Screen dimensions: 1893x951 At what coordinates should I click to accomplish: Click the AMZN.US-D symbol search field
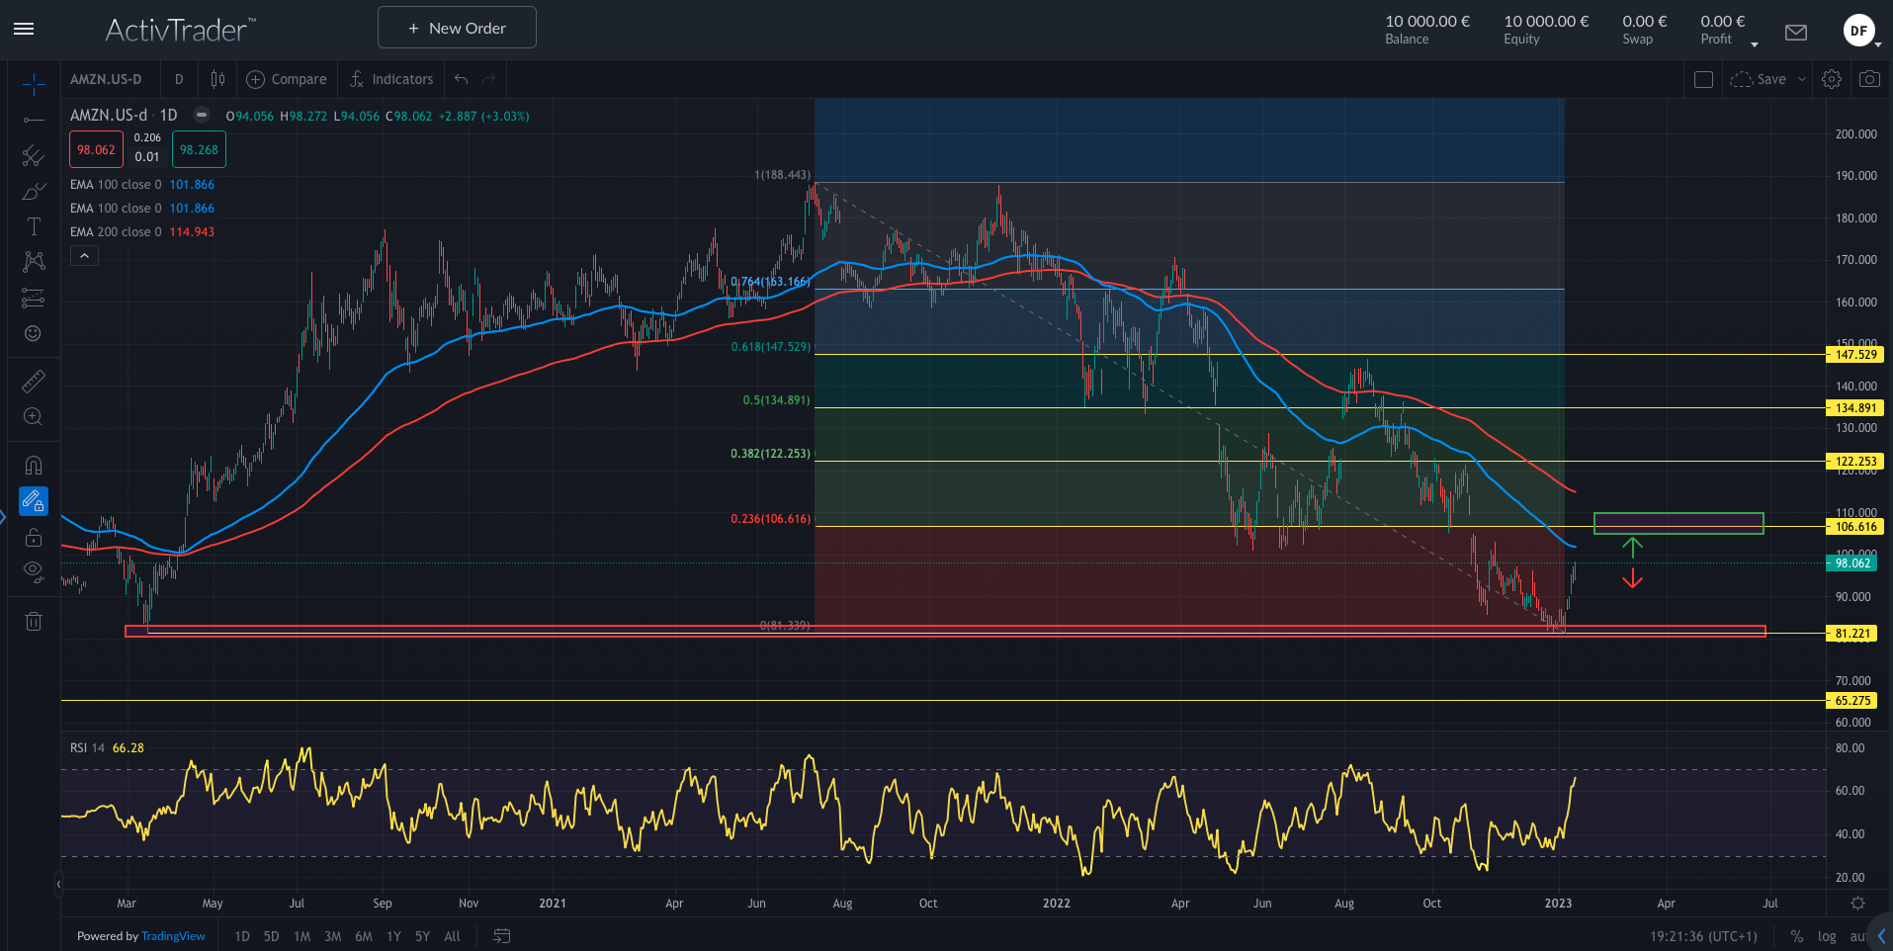pyautogui.click(x=106, y=79)
